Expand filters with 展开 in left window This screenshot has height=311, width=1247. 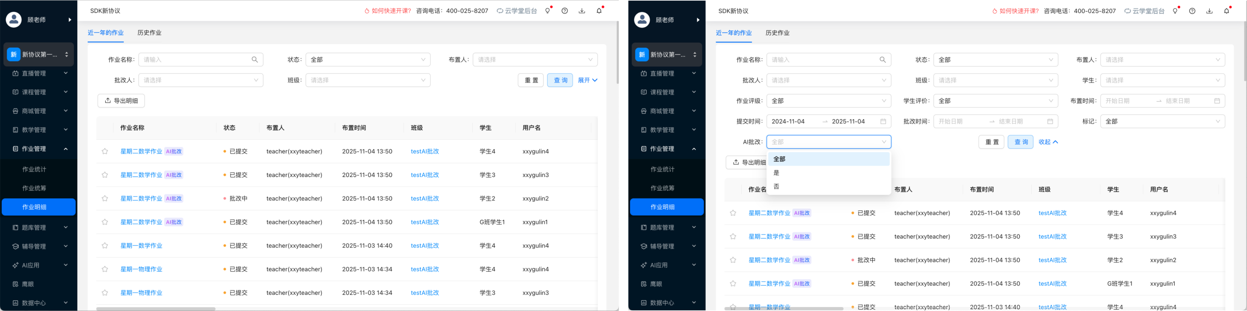click(x=588, y=80)
